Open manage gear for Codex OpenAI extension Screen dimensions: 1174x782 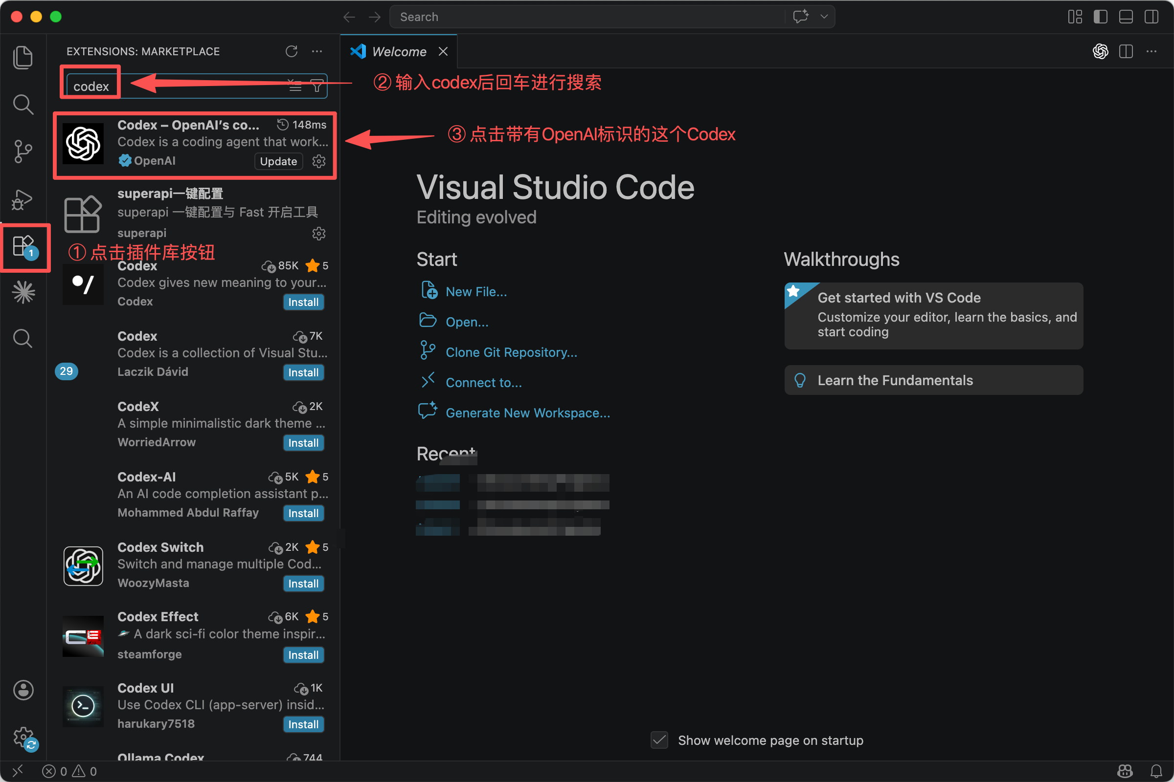tap(318, 161)
